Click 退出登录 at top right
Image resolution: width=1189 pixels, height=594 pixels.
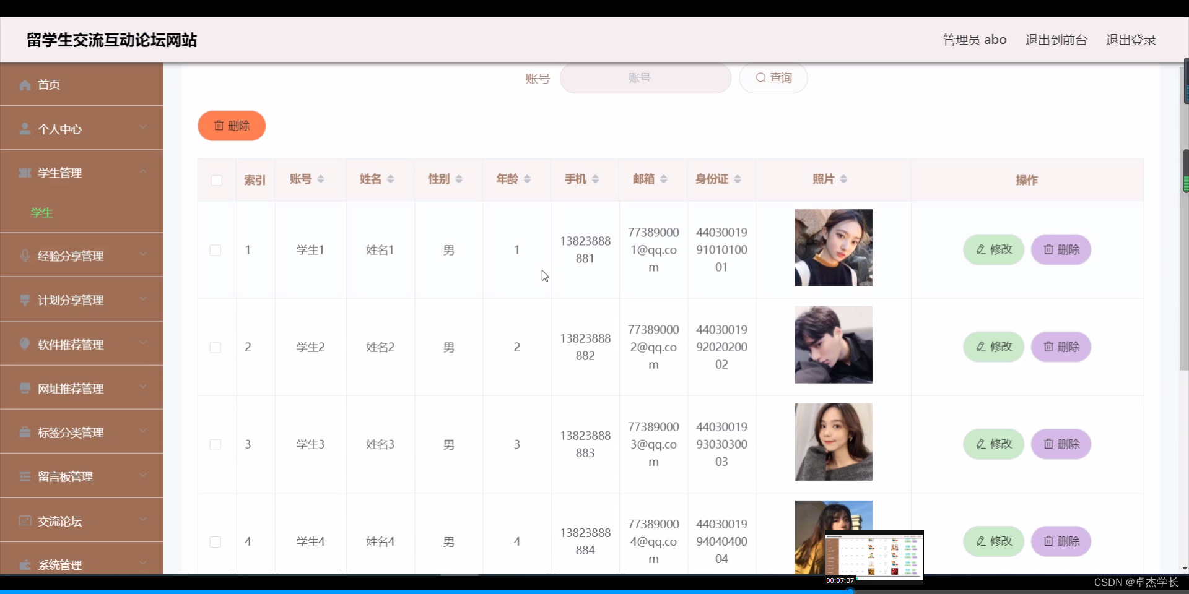(1131, 39)
